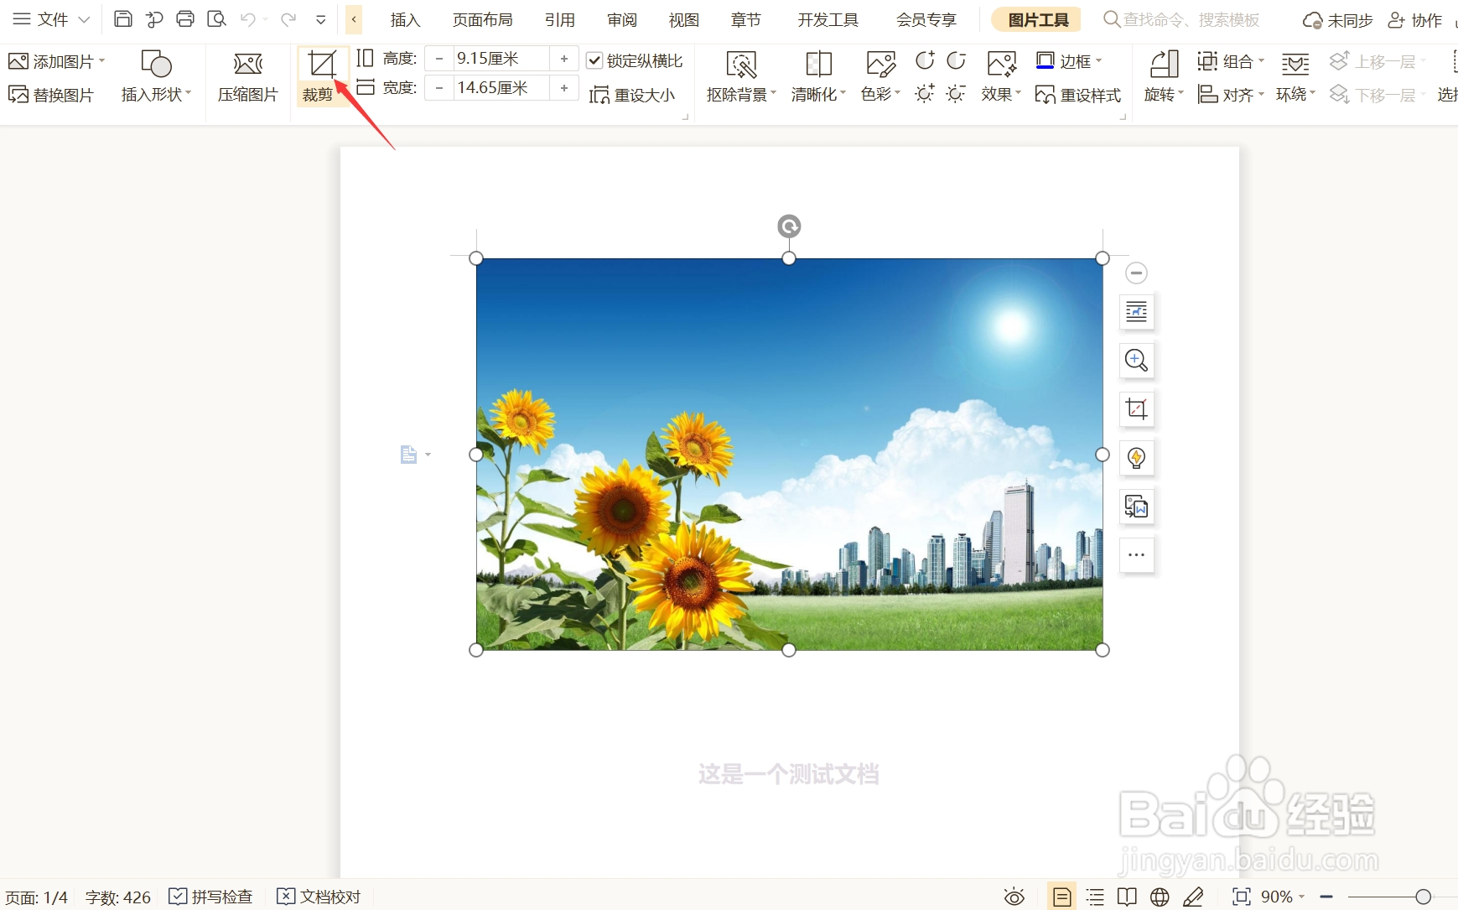
Task: Click Compress Picture (压缩图片)
Action: point(248,76)
